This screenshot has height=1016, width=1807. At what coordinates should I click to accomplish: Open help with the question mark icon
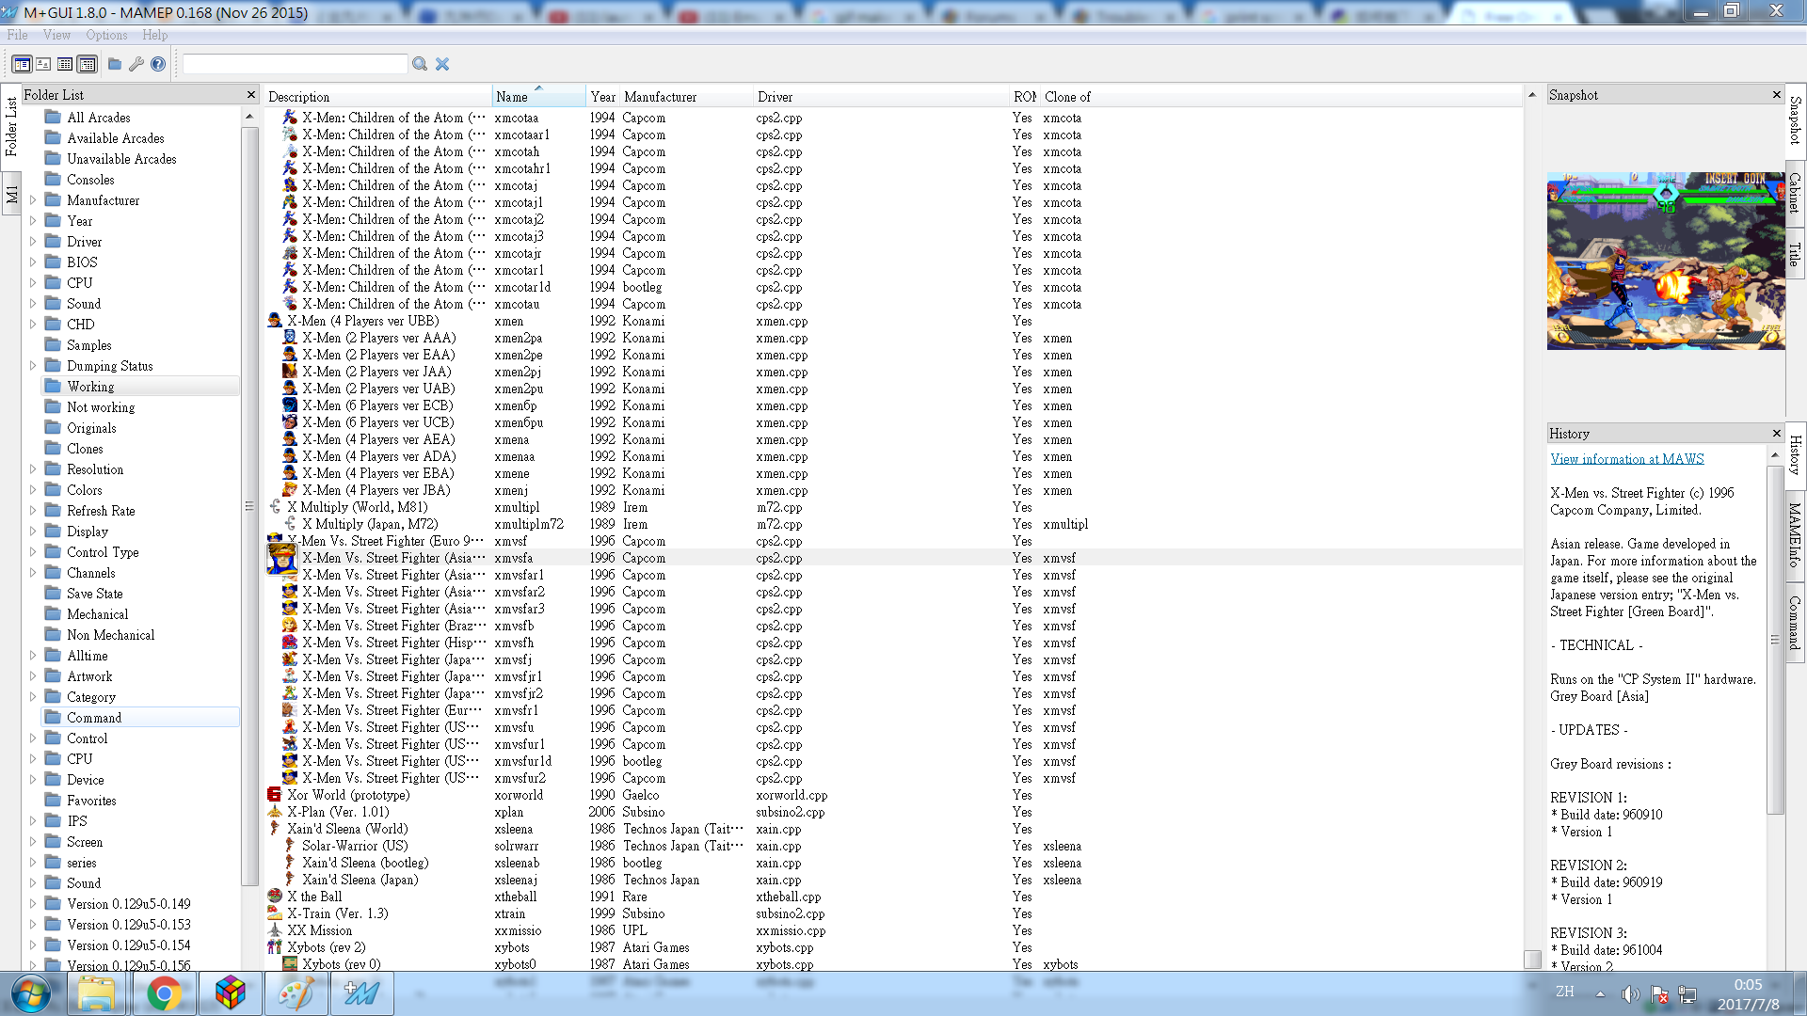click(158, 64)
